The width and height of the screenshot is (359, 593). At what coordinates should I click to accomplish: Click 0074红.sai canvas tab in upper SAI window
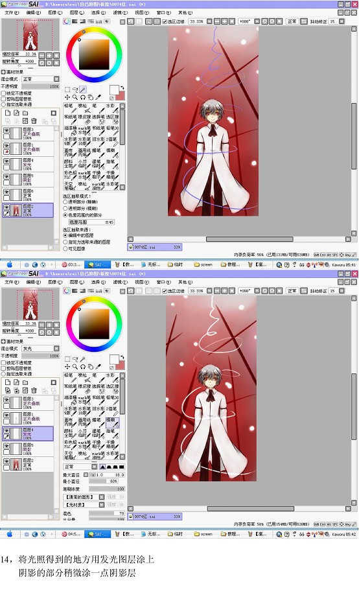pos(155,247)
